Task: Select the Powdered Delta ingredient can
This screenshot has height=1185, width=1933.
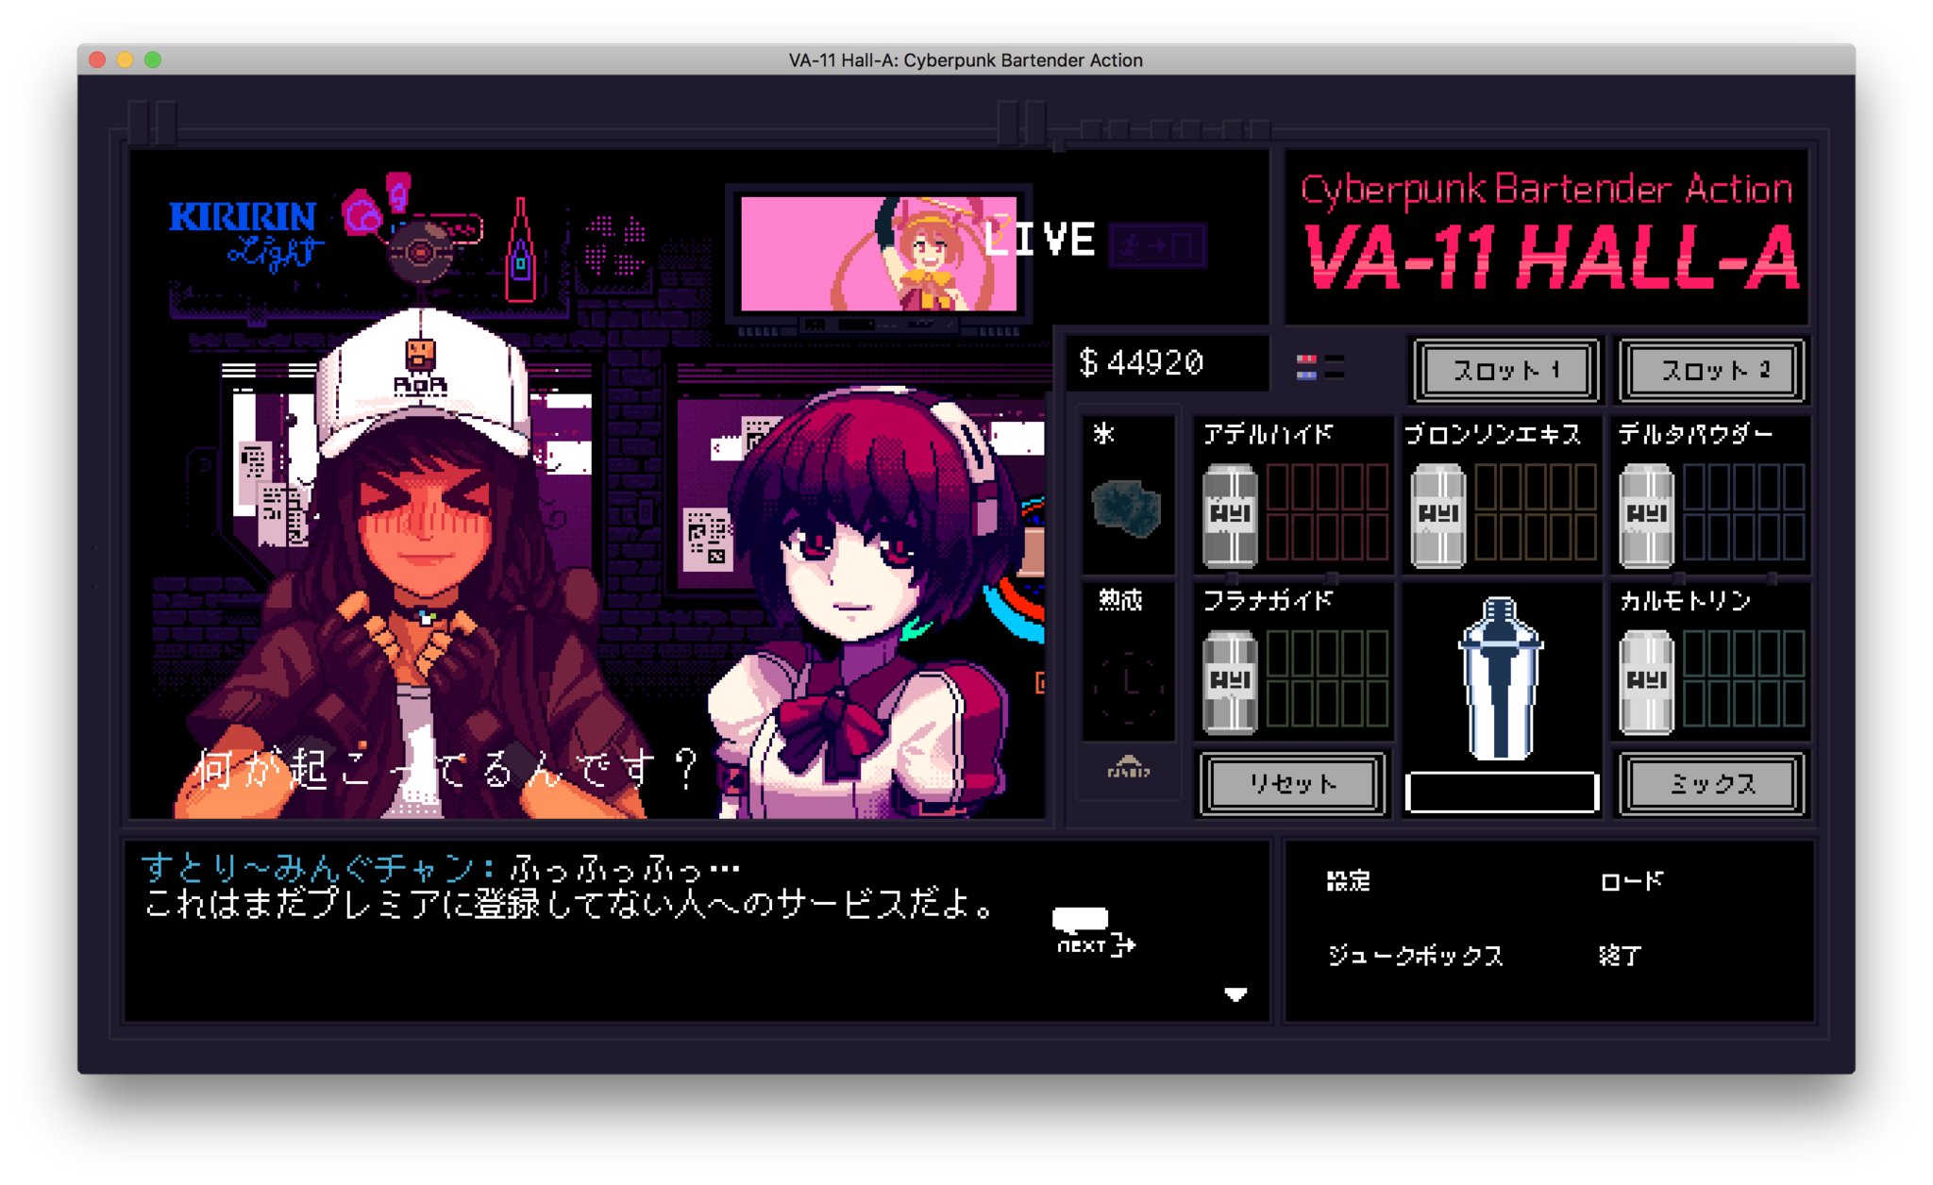Action: (x=1647, y=514)
